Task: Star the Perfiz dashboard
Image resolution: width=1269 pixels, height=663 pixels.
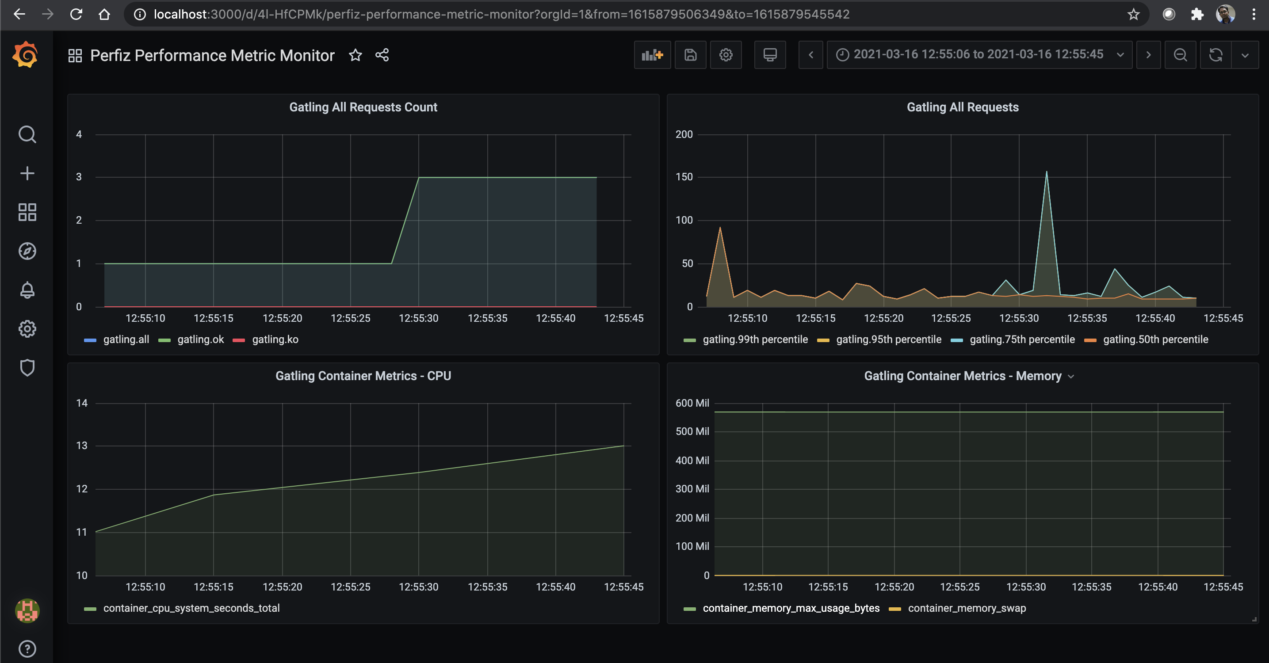Action: pyautogui.click(x=355, y=55)
